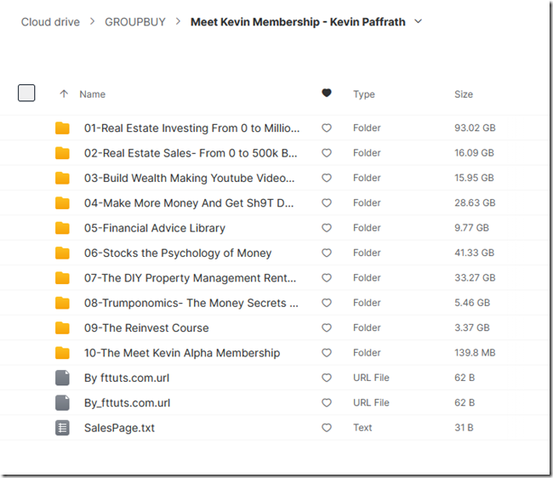The image size is (553, 478).
Task: Open 04-Make More Money And Get Sh9T name
Action: 189,203
